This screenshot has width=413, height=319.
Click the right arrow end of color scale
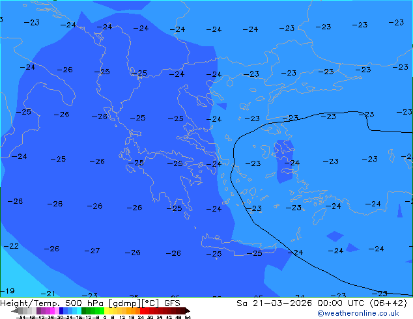coord(188,311)
